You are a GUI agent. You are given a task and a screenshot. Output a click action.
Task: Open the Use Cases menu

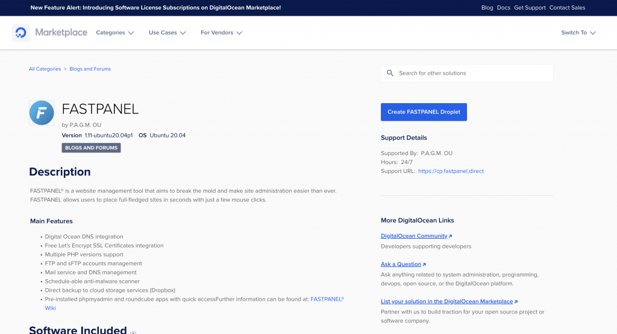coord(167,33)
